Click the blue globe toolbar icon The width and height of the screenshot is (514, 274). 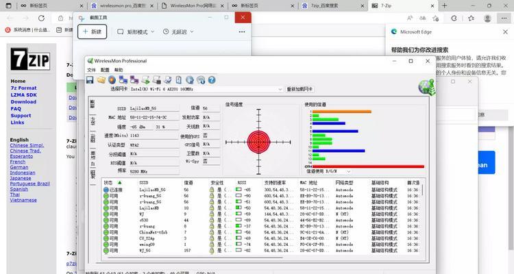190,80
